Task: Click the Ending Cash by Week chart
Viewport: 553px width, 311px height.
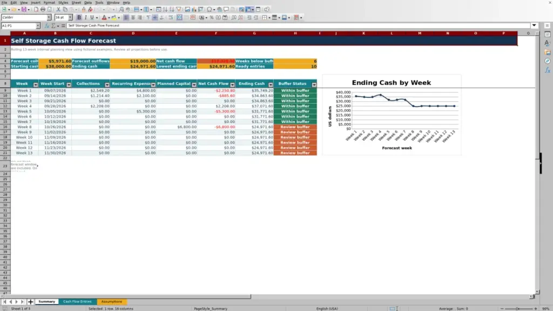Action: [392, 115]
